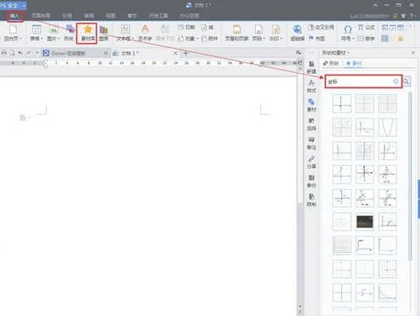Click the Styles icon in the side strip
Image resolution: width=420 pixels, height=316 pixels.
click(x=311, y=86)
